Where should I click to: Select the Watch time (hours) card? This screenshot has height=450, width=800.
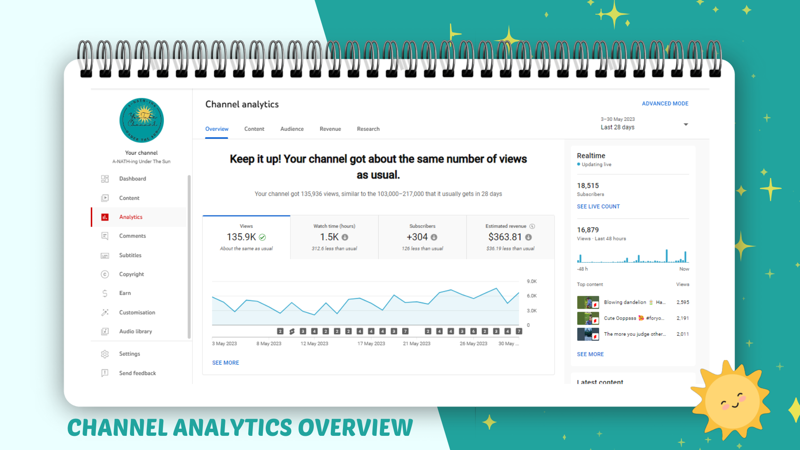pyautogui.click(x=334, y=237)
